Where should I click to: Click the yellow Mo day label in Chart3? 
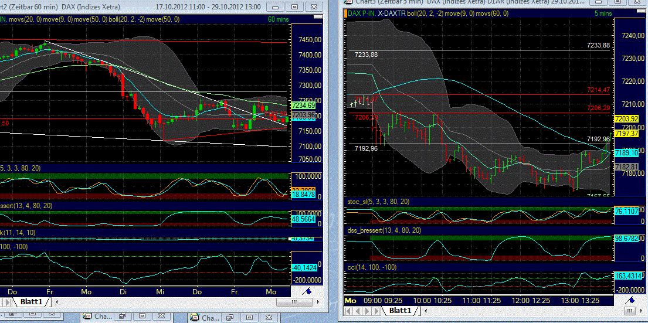(x=351, y=300)
